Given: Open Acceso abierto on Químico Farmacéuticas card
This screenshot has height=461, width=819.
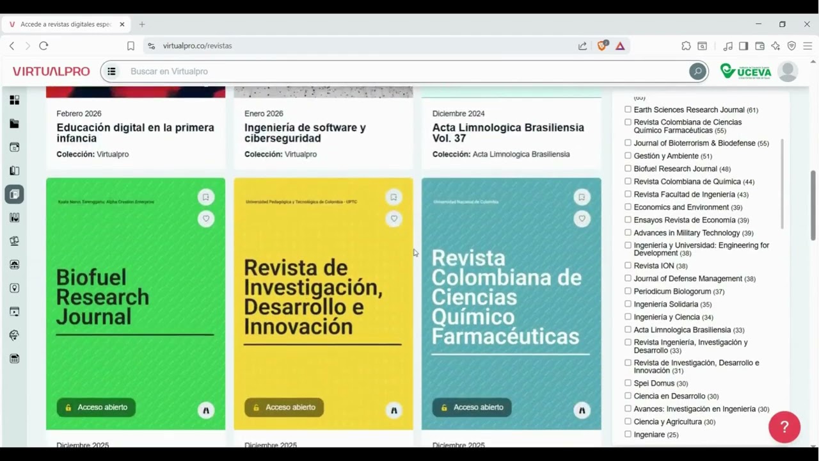Looking at the screenshot, I should [x=472, y=407].
